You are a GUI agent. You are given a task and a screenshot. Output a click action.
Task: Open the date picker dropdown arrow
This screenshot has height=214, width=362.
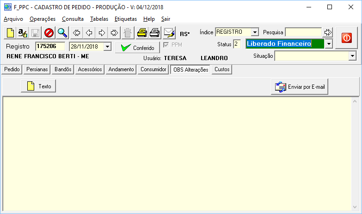107,47
